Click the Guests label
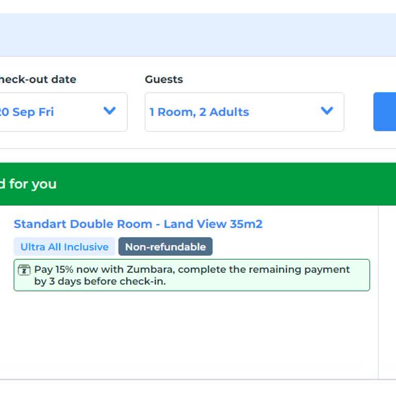The width and height of the screenshot is (396, 396). click(x=163, y=79)
